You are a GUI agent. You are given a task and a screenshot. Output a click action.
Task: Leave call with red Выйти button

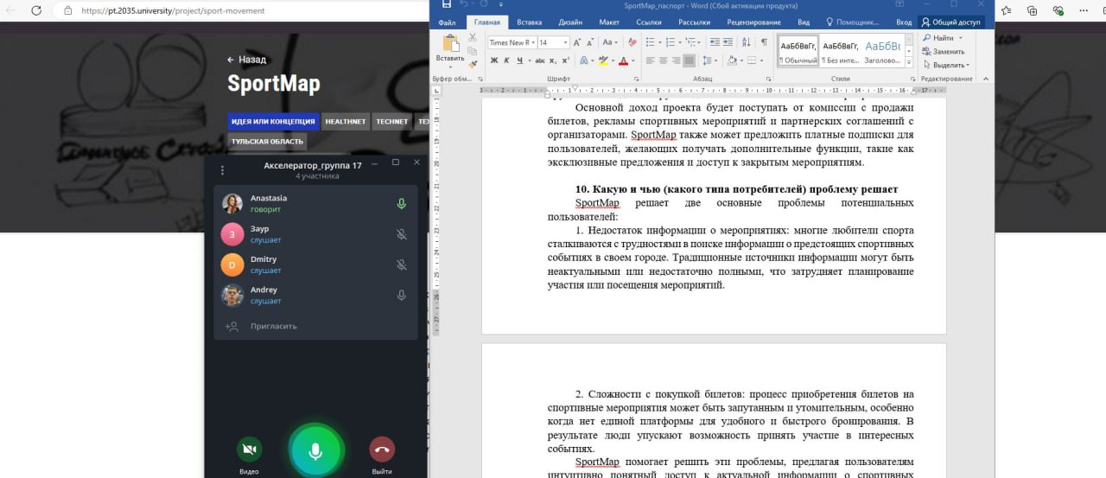382,449
